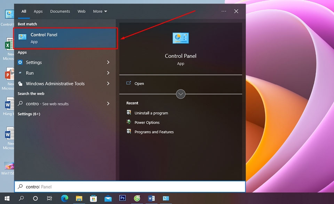Open Microsoft Store from taskbar
This screenshot has height=204, width=334.
point(93,198)
